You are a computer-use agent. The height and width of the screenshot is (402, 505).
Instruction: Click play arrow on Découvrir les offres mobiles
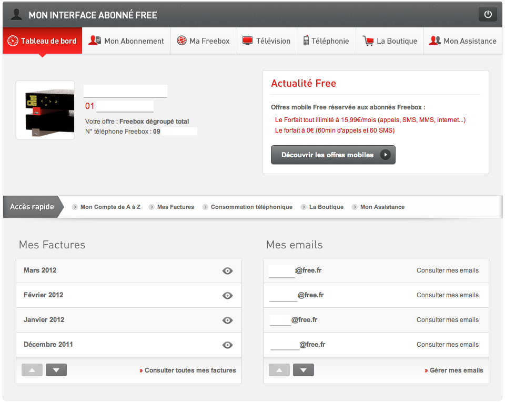pos(386,155)
